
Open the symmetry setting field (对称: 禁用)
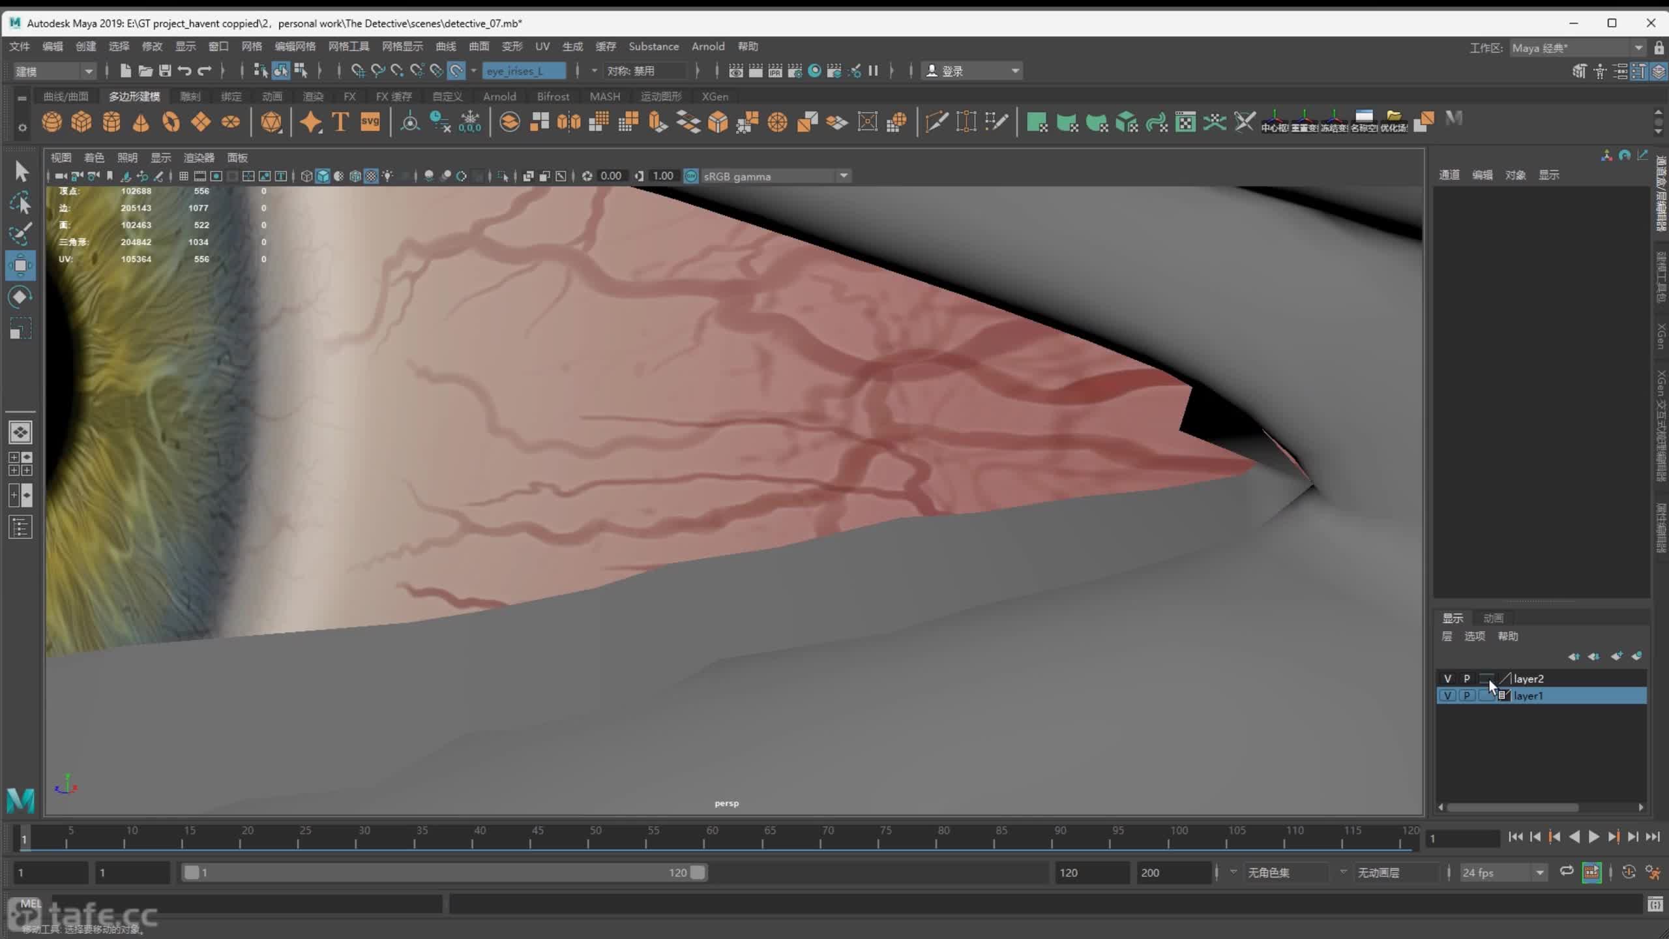(x=645, y=70)
